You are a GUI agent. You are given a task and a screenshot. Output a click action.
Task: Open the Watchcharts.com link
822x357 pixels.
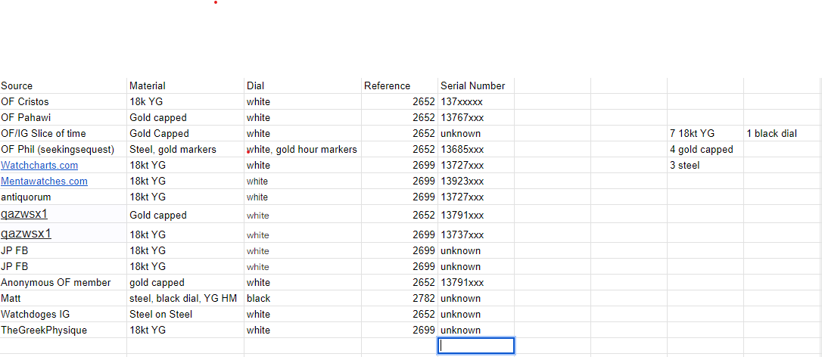(39, 166)
